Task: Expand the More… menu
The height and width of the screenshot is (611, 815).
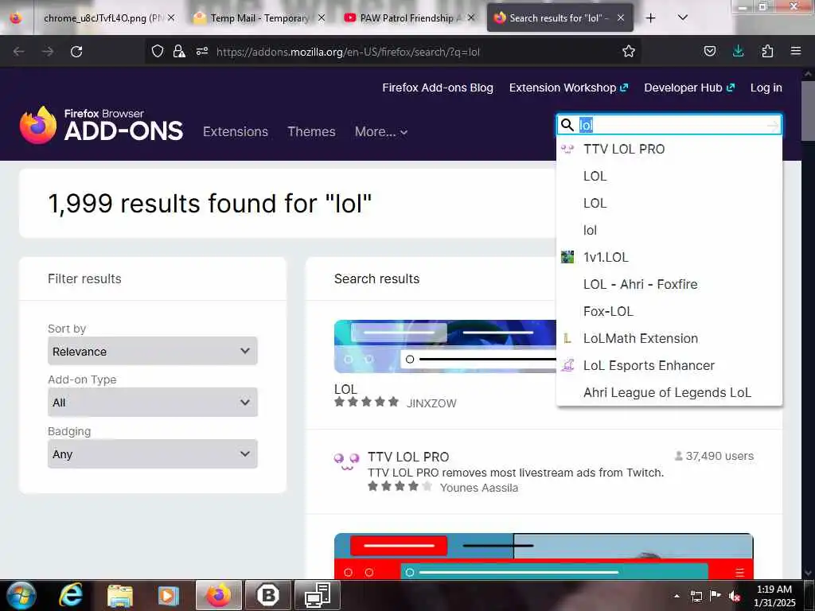Action: pos(381,131)
